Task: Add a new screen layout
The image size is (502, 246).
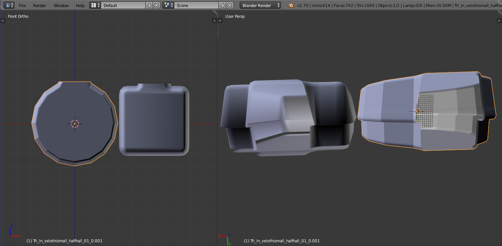Action: (150, 5)
